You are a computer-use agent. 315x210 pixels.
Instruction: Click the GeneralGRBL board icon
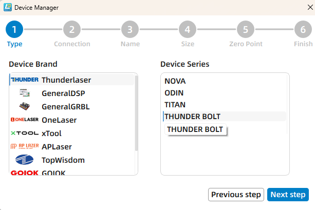(24, 107)
